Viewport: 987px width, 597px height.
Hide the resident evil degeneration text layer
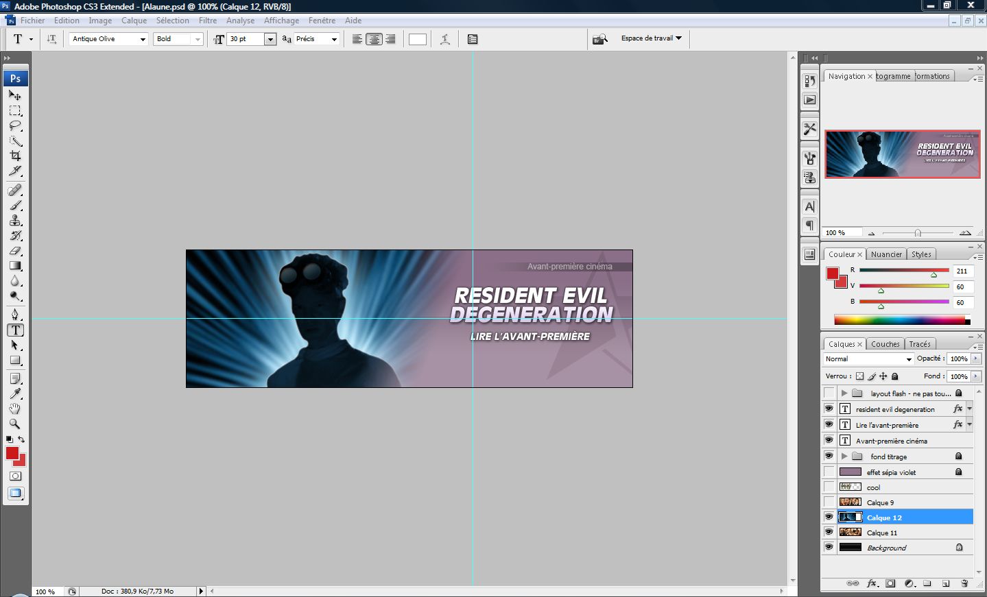click(x=829, y=409)
